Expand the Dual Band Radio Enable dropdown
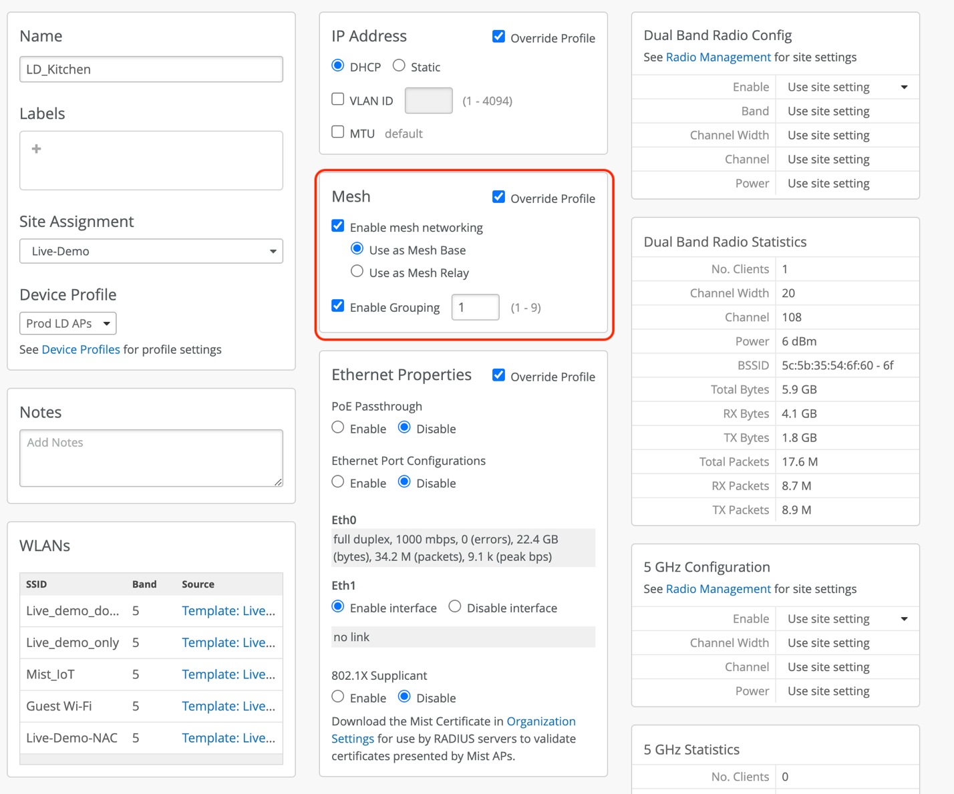 point(846,87)
